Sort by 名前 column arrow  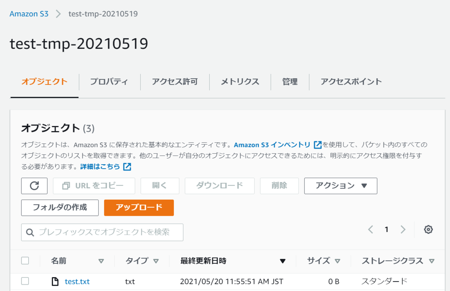[101, 261]
